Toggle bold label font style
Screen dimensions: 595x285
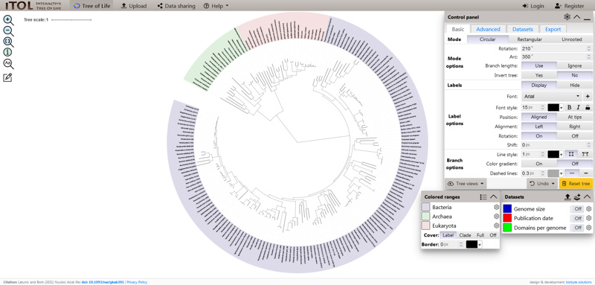click(x=569, y=108)
